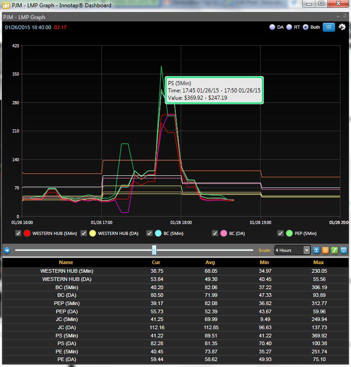
Task: Sort table by Min column header
Action: coord(264,262)
